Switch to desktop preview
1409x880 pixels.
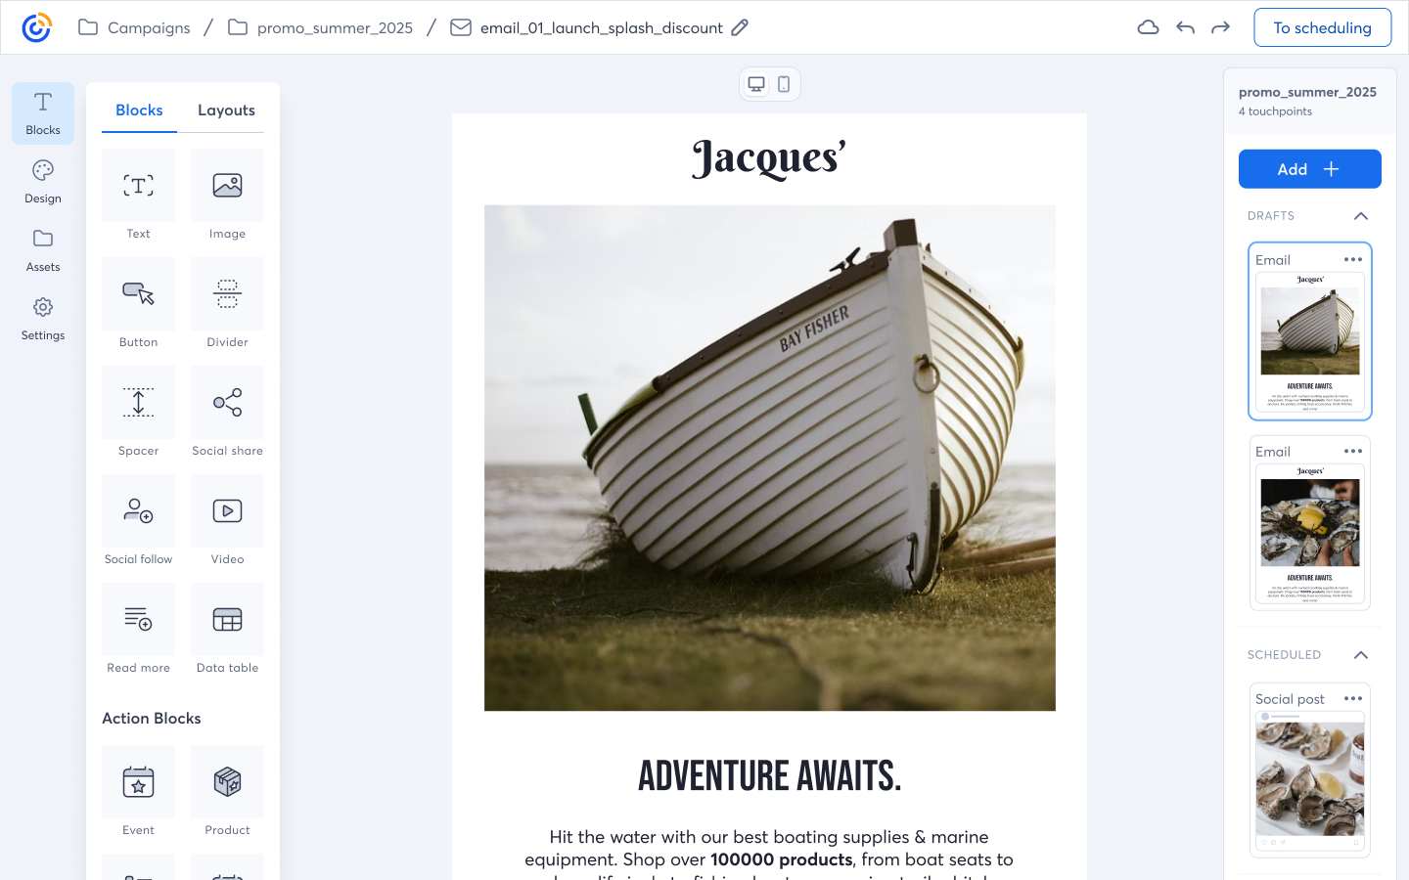(x=756, y=84)
